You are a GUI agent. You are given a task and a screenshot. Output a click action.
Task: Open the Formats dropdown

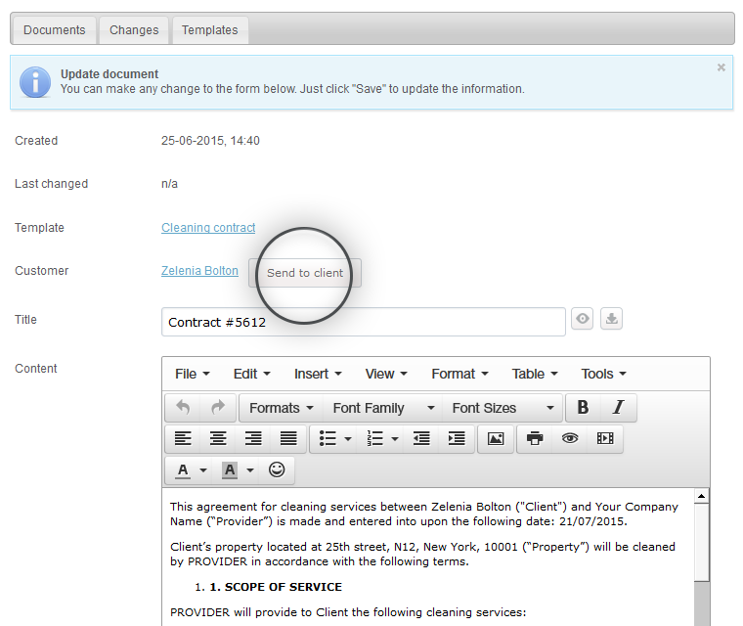click(x=282, y=408)
